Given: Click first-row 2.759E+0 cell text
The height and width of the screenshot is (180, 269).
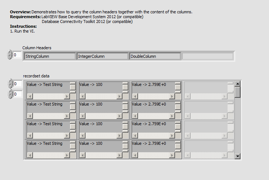Looking at the screenshot, I should pyautogui.click(x=149, y=84).
